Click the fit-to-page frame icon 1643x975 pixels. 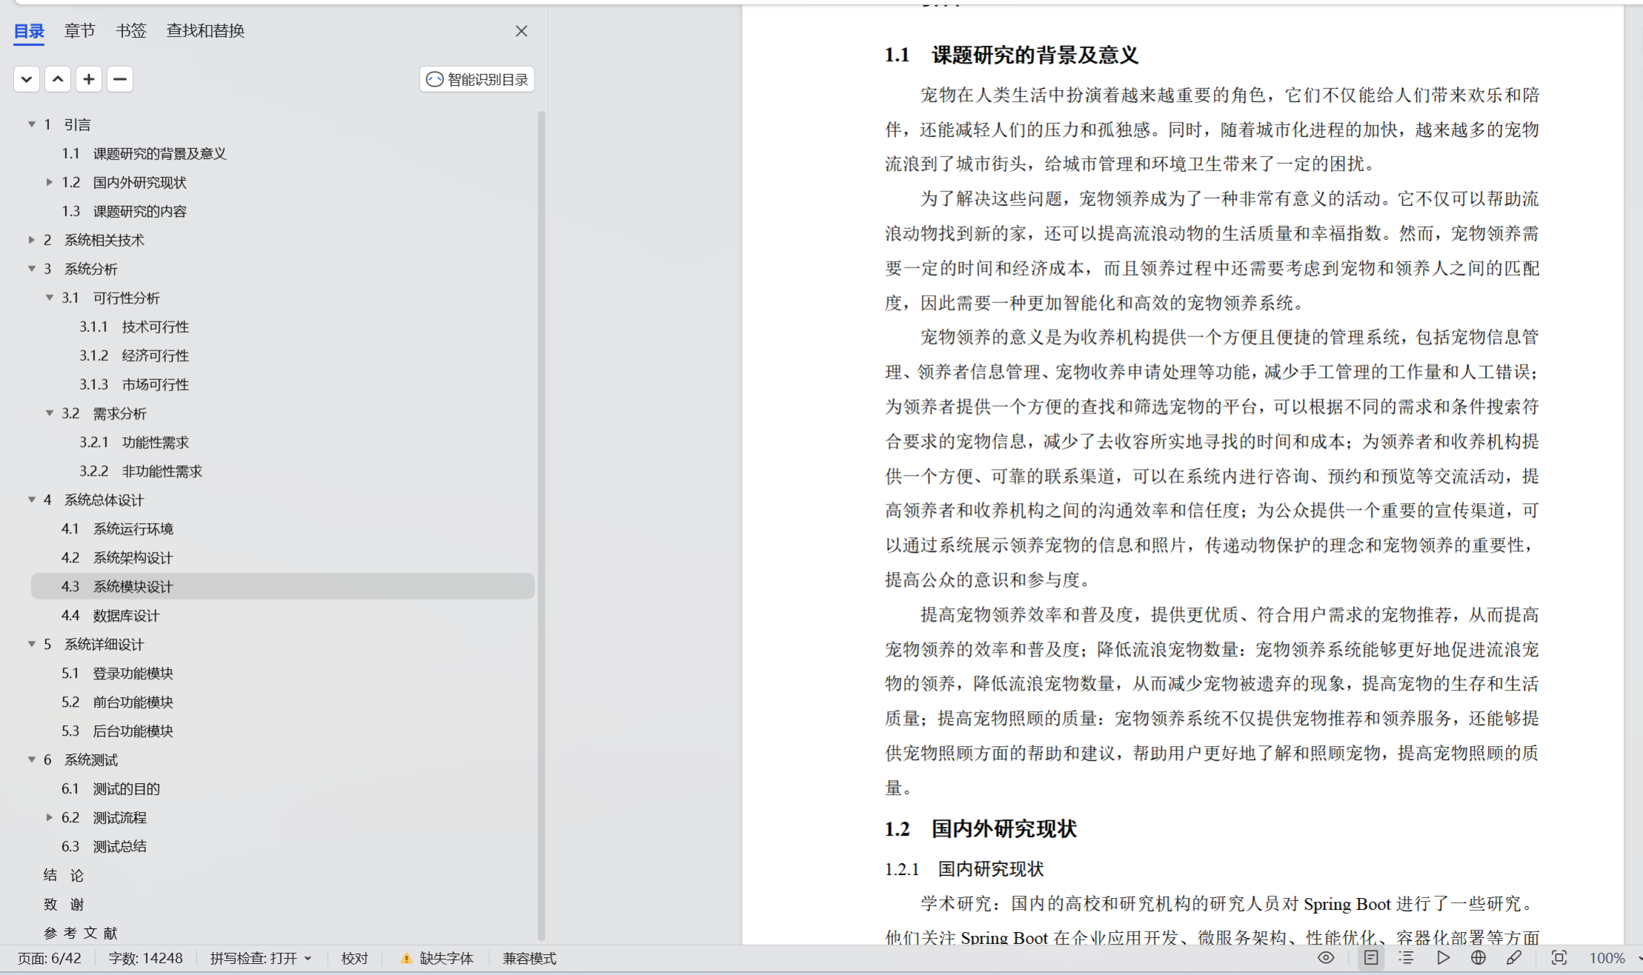pyautogui.click(x=1559, y=958)
